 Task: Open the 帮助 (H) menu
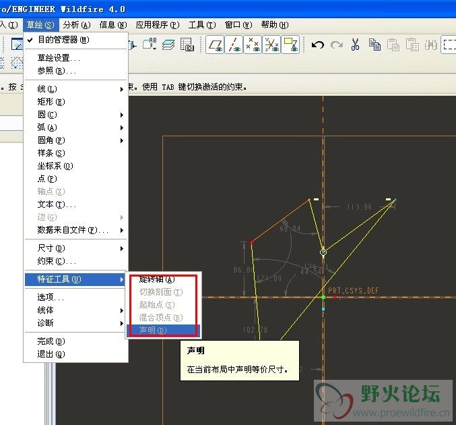pos(275,25)
